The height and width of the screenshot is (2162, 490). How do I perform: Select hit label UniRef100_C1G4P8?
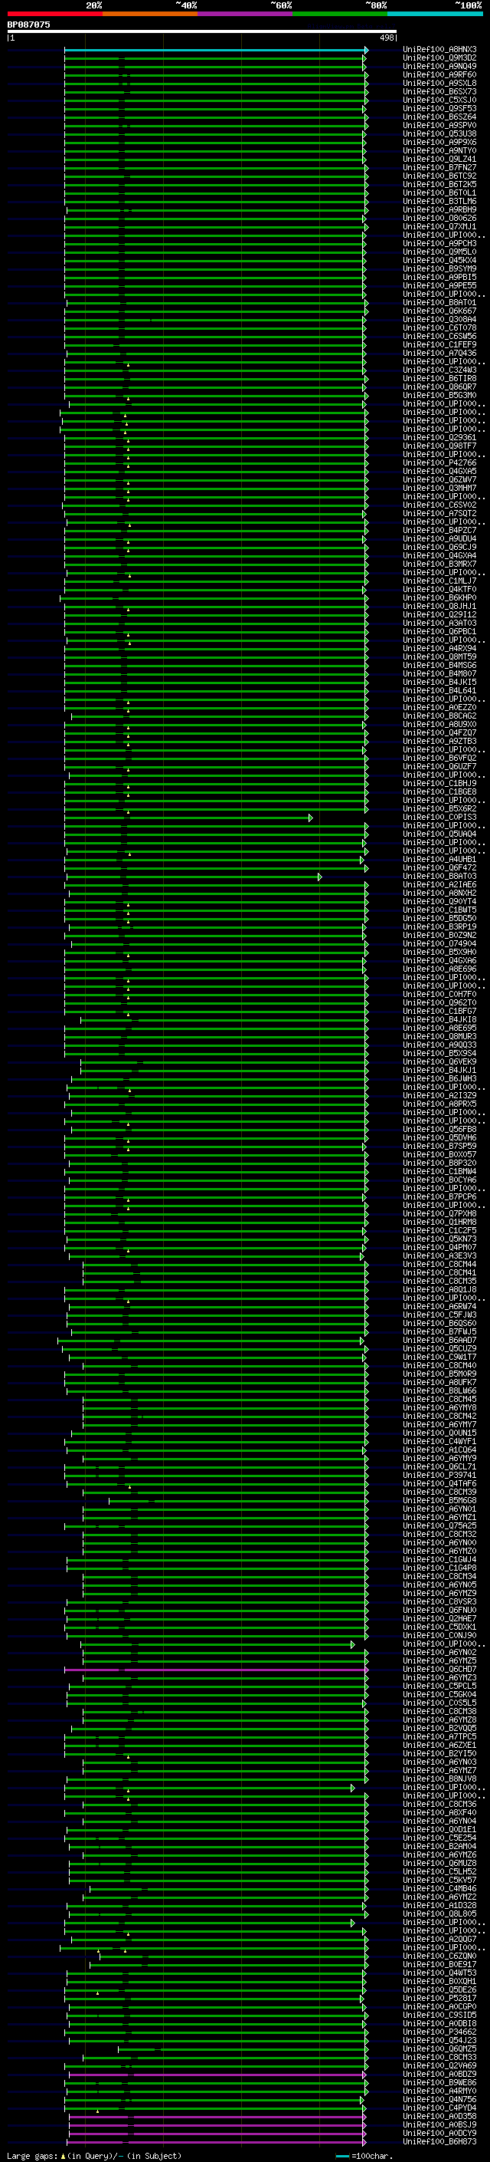(439, 1568)
